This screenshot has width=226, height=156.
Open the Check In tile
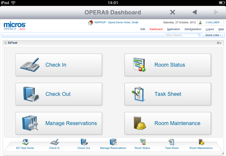tap(59, 65)
